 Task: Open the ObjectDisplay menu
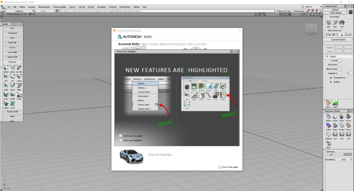tap(44, 7)
